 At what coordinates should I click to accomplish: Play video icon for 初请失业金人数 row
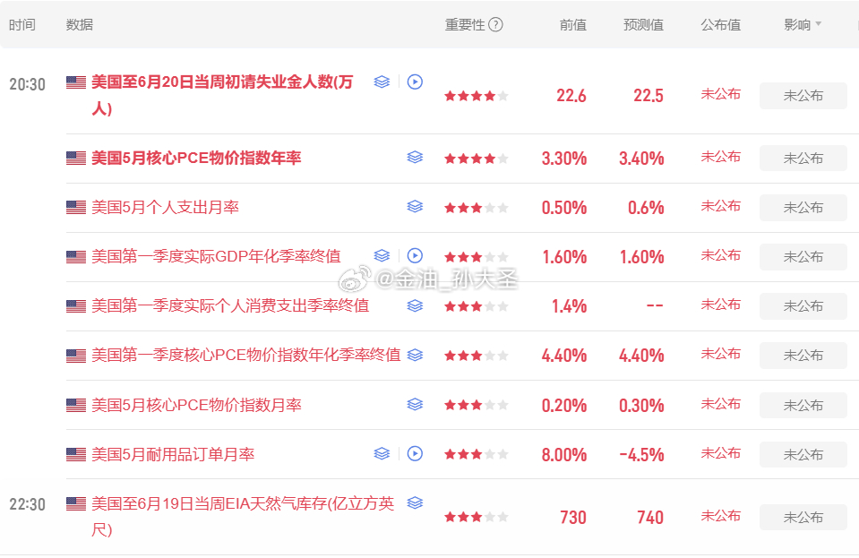[415, 82]
